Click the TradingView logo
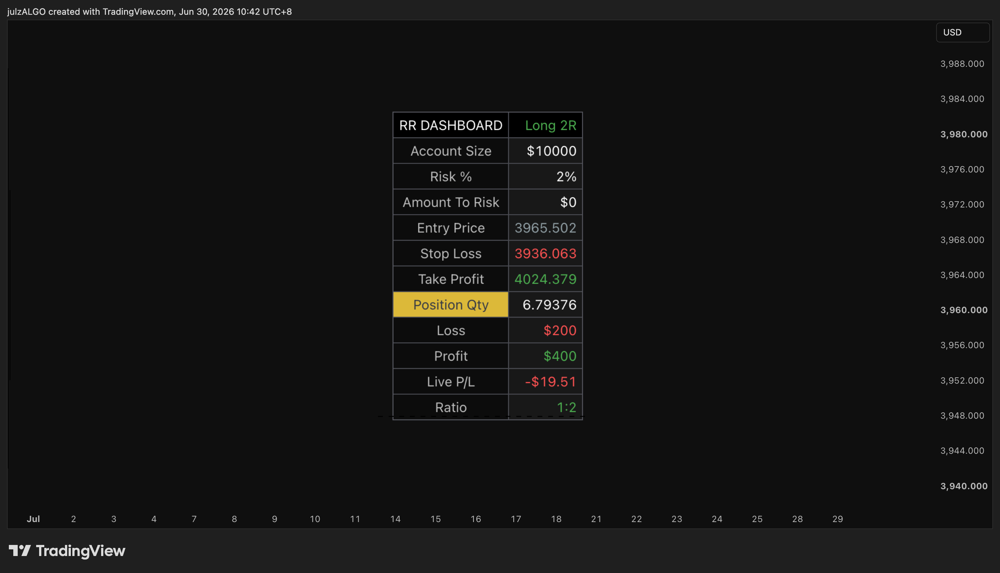The width and height of the screenshot is (1000, 573). 67,550
